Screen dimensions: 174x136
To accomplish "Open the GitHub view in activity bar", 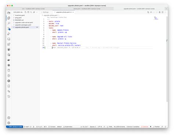I will [x=9, y=49].
